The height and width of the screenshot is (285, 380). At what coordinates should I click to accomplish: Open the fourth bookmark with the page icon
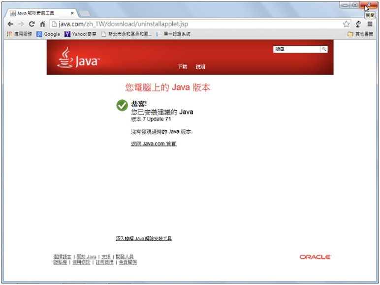[127, 34]
